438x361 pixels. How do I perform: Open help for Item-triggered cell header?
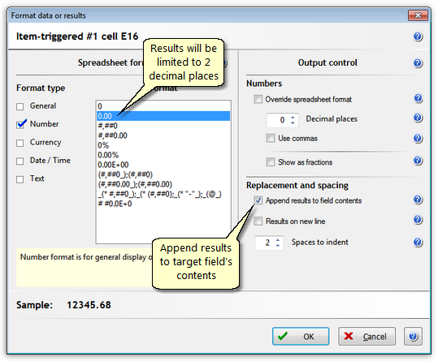tap(418, 37)
